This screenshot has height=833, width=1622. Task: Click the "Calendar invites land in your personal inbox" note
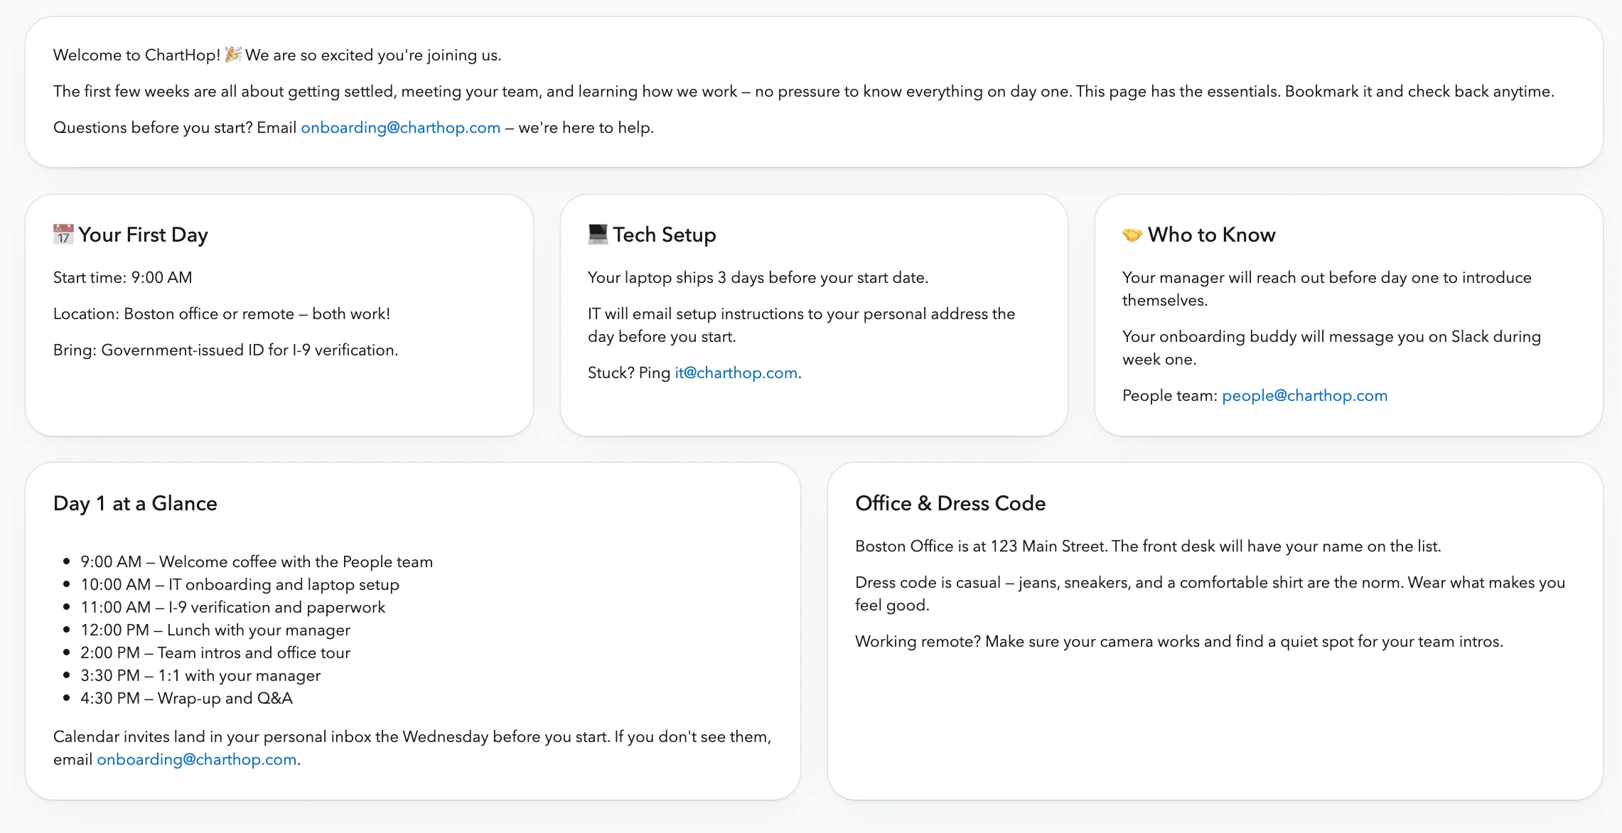coord(412,748)
